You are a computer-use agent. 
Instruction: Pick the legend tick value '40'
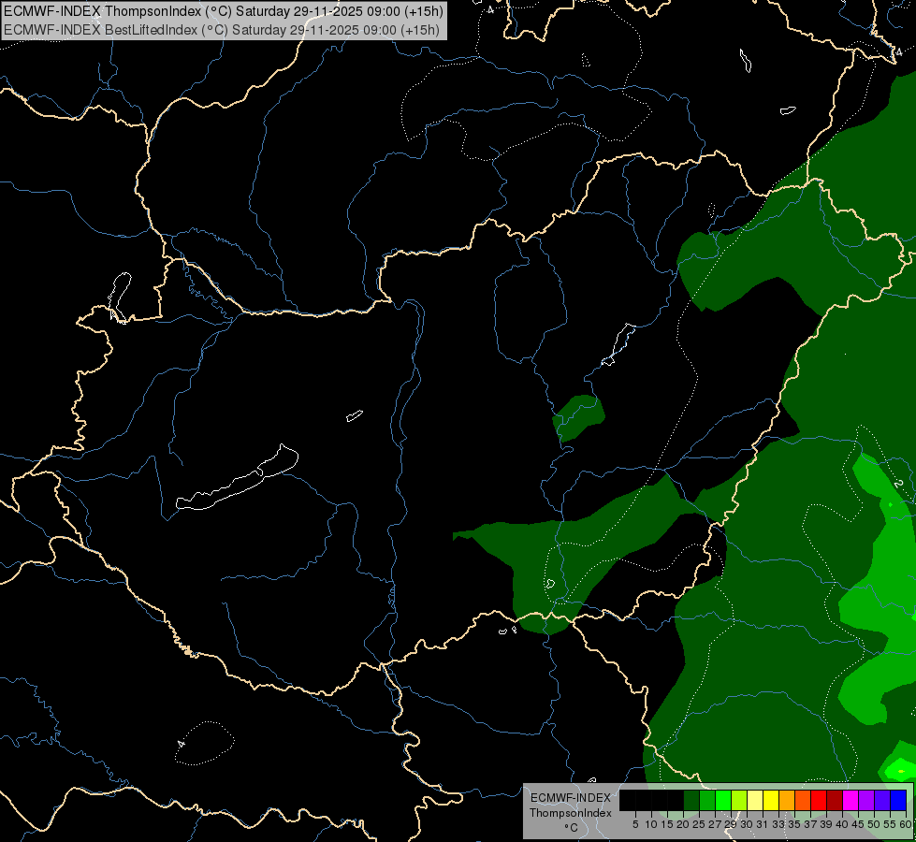[842, 824]
